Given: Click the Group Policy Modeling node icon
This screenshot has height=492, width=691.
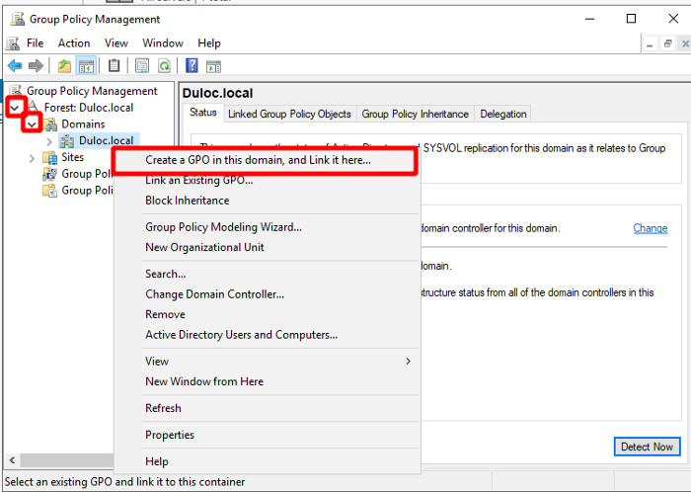Looking at the screenshot, I should click(49, 174).
